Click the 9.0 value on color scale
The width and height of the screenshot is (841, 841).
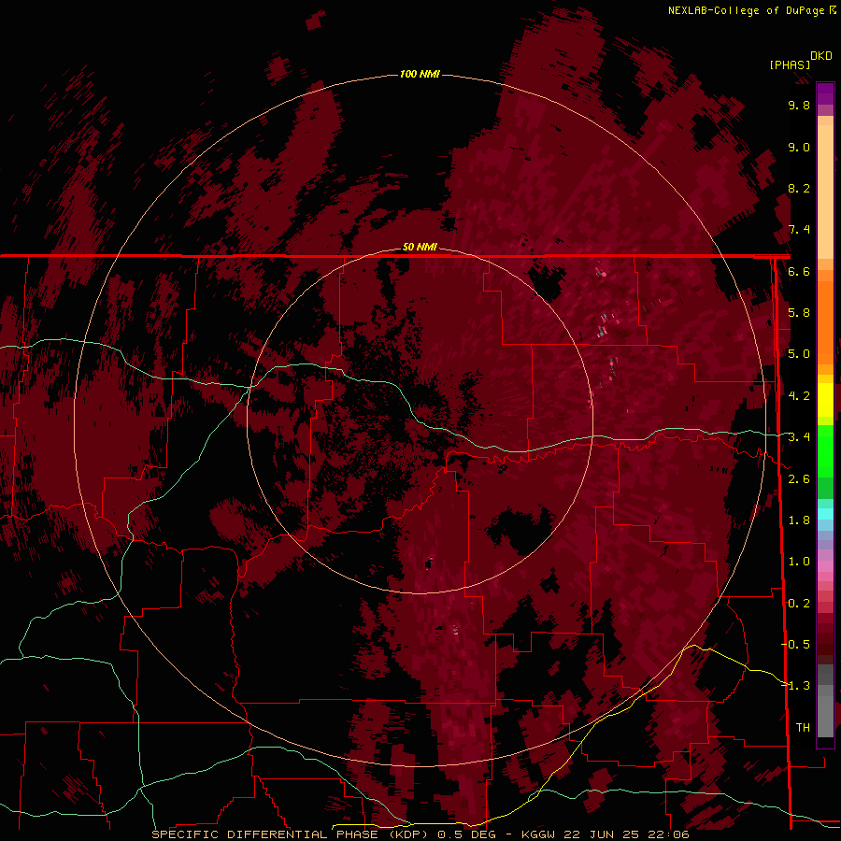click(799, 147)
